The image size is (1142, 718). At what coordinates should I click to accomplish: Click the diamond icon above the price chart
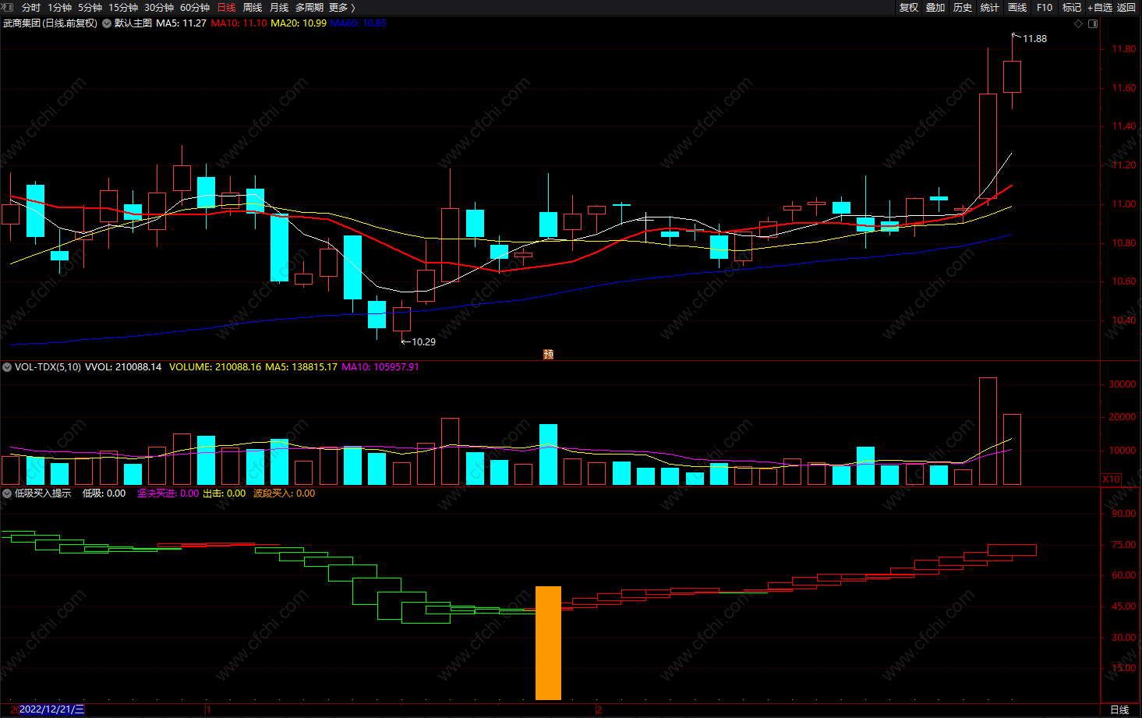click(1079, 23)
